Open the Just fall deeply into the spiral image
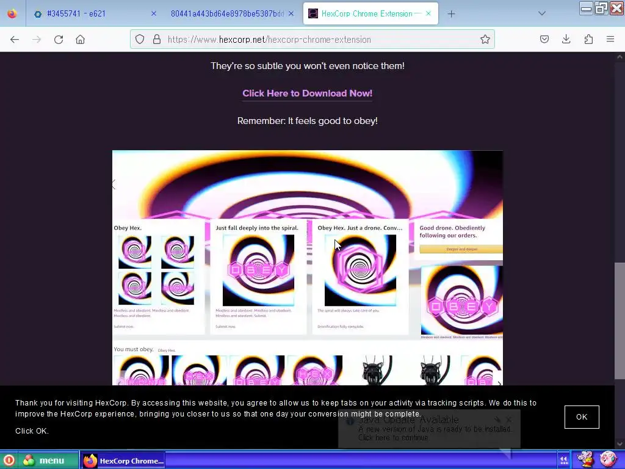The height and width of the screenshot is (469, 625). [258, 271]
